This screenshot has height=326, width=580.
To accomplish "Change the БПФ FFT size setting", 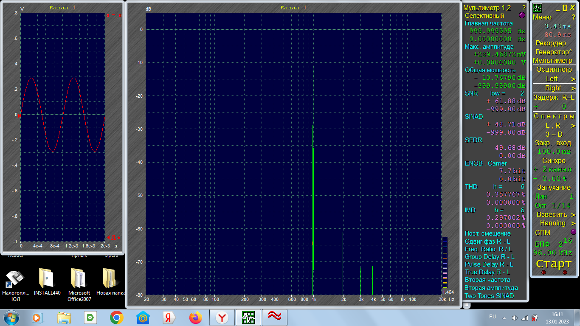I will [x=554, y=243].
